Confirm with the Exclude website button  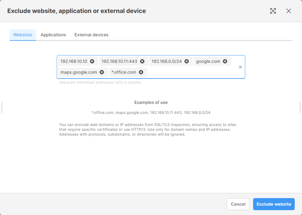274,204
